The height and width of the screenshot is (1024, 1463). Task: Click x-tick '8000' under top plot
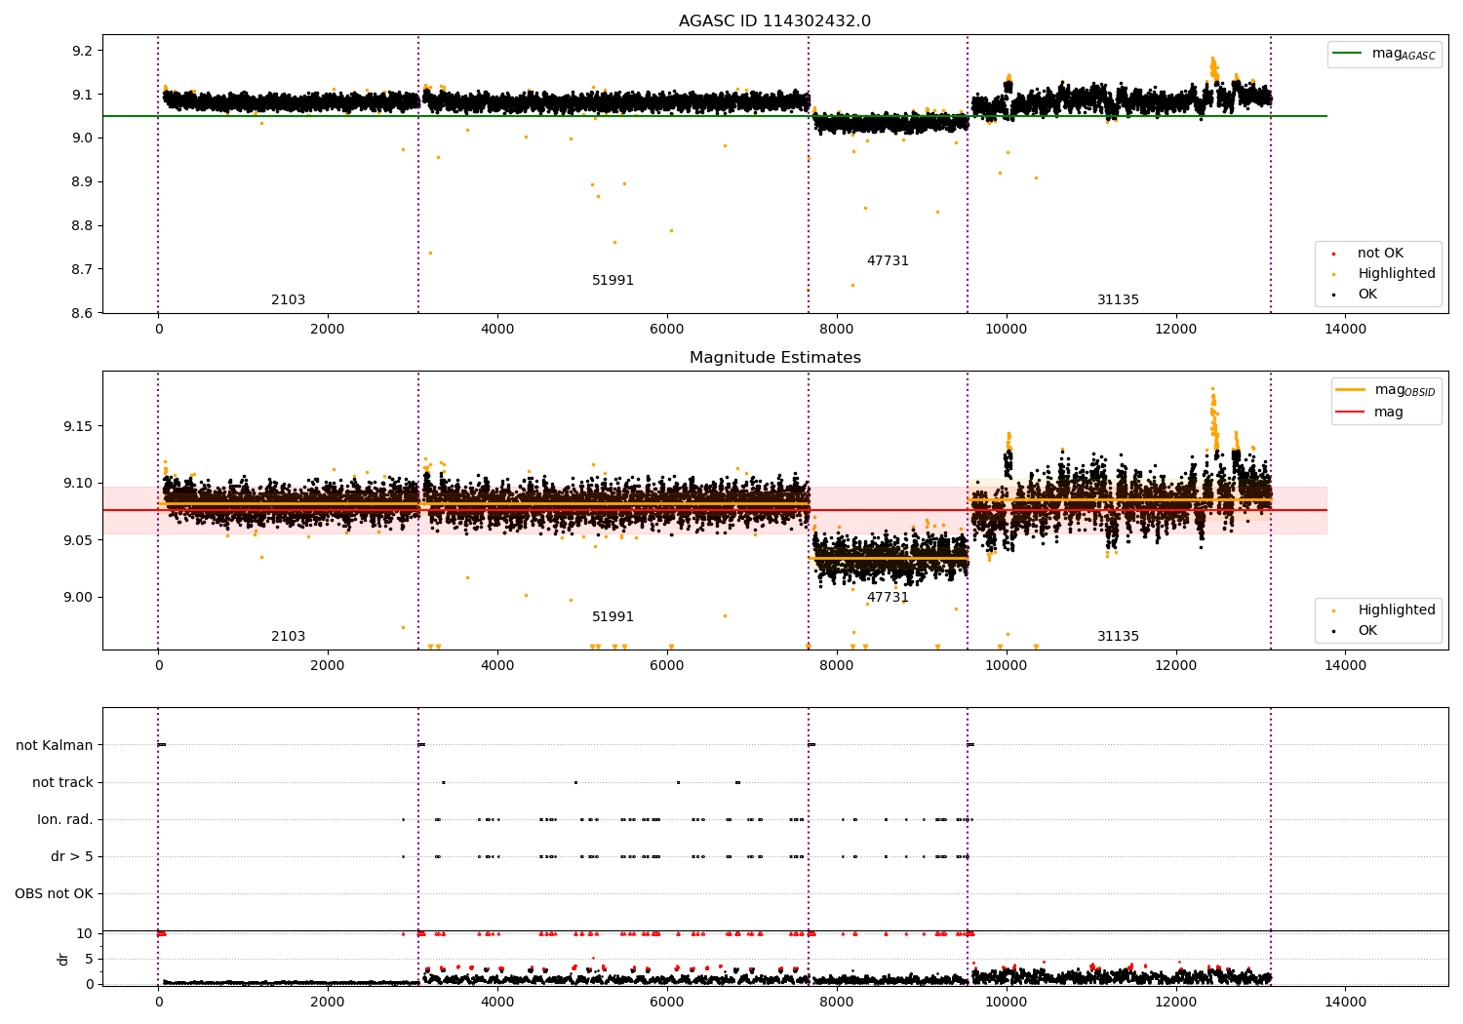[x=836, y=330]
